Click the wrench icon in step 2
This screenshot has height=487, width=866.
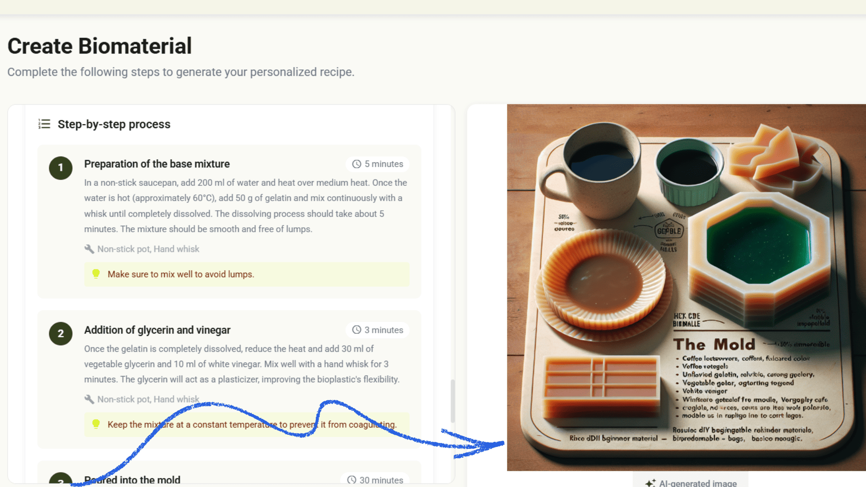point(89,399)
